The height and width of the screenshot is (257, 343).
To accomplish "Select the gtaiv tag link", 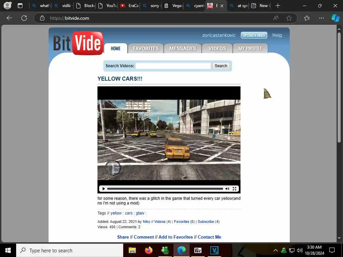I will 140,213.
